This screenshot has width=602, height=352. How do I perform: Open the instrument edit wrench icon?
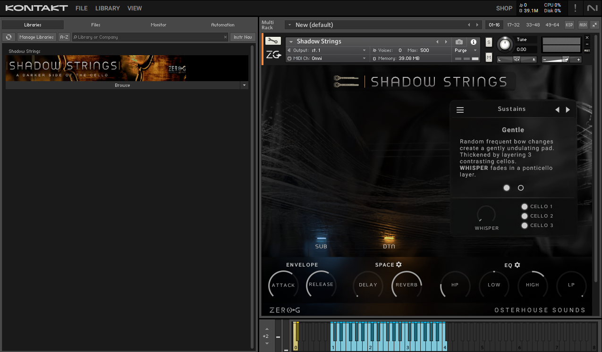pyautogui.click(x=273, y=41)
